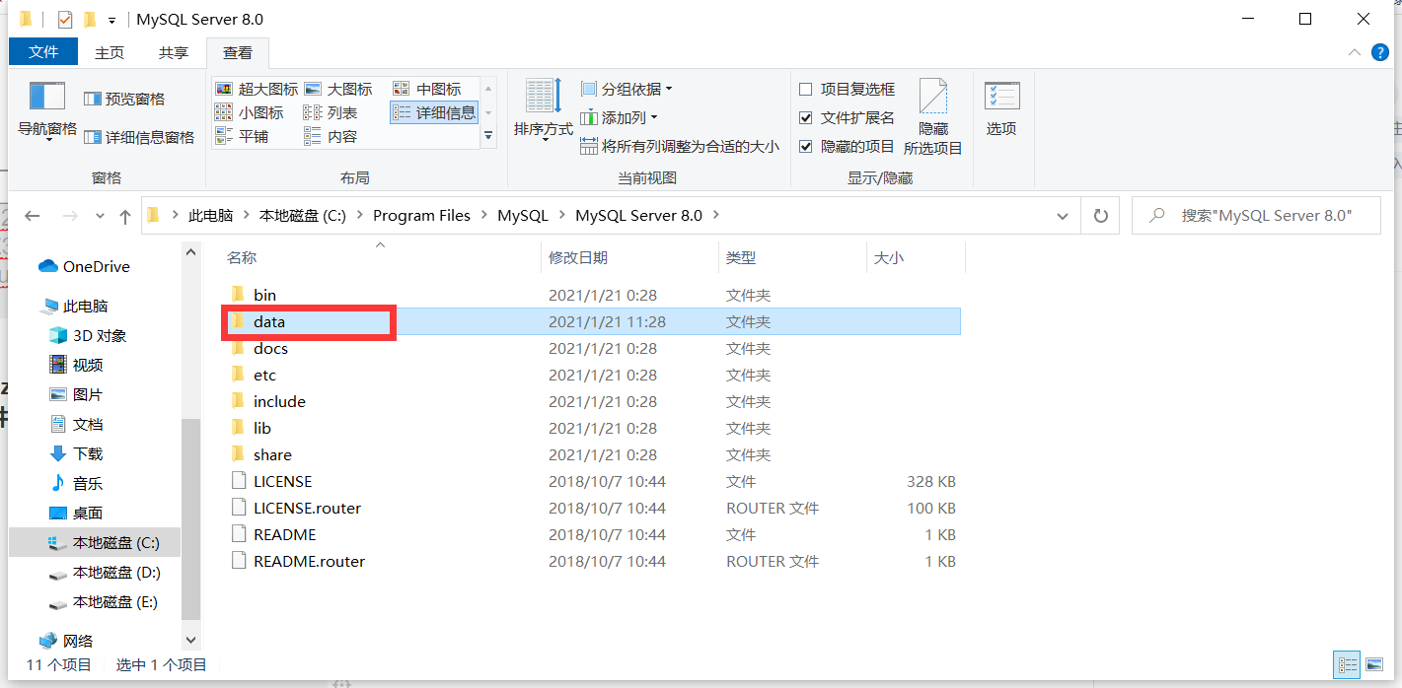This screenshot has height=688, width=1402.
Task: Open Recent locations dropdown arrow
Action: coord(100,216)
